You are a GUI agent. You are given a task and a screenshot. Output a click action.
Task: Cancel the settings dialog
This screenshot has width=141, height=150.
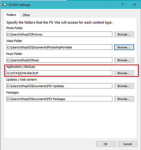click(127, 144)
